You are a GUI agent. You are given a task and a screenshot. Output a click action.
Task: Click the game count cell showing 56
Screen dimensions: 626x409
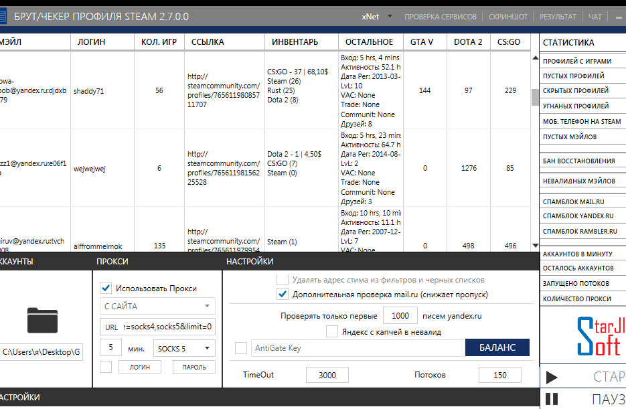159,90
